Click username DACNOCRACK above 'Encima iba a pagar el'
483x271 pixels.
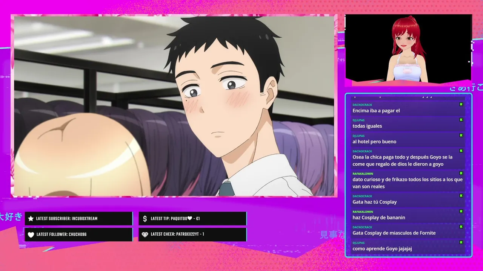tap(362, 105)
